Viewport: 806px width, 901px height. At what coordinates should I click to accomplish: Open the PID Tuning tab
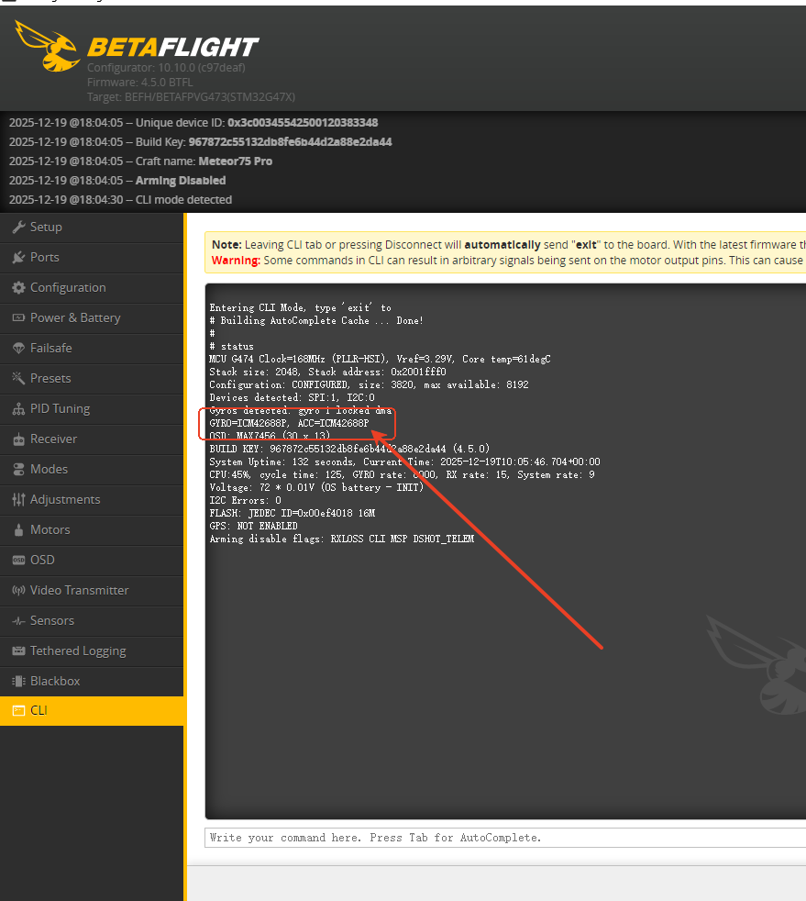pos(92,408)
